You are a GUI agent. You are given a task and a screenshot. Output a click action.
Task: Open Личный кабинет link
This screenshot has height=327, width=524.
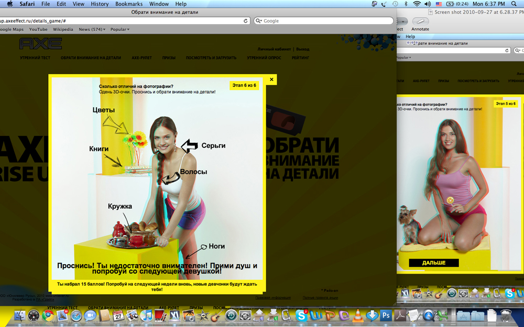274,49
